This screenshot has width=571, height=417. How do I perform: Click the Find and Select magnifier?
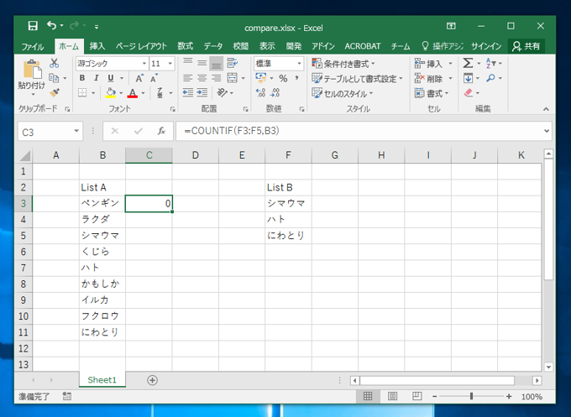click(490, 78)
